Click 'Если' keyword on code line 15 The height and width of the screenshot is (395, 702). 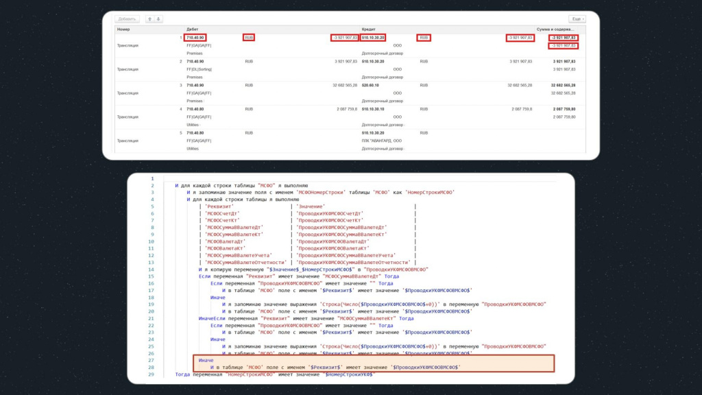coord(204,277)
